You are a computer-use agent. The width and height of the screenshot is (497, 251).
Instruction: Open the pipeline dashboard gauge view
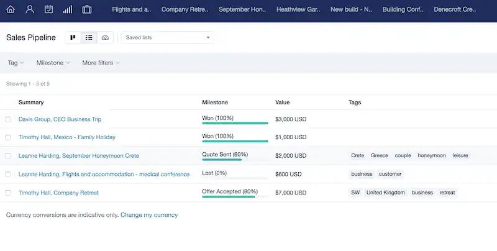pyautogui.click(x=105, y=37)
